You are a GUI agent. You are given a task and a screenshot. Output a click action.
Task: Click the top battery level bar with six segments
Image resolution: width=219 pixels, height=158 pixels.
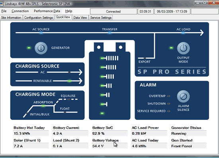pos(109,58)
